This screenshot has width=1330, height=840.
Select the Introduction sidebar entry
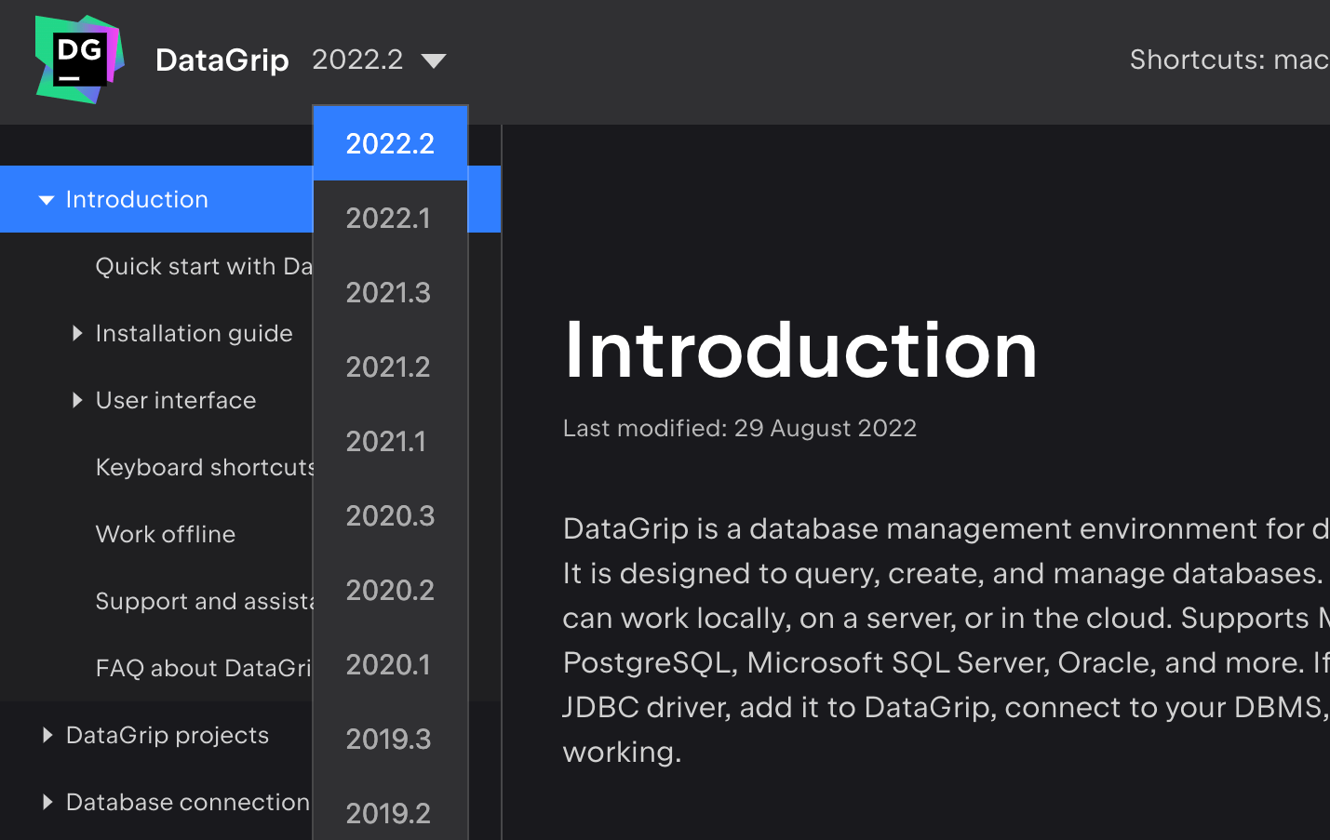137,199
